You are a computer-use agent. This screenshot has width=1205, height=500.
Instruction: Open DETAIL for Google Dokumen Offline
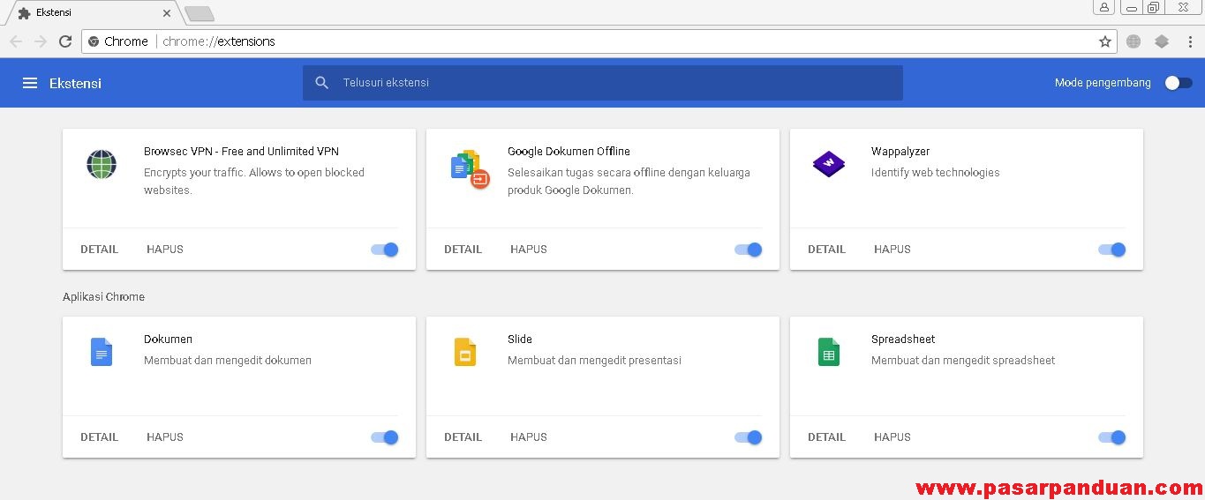click(463, 250)
